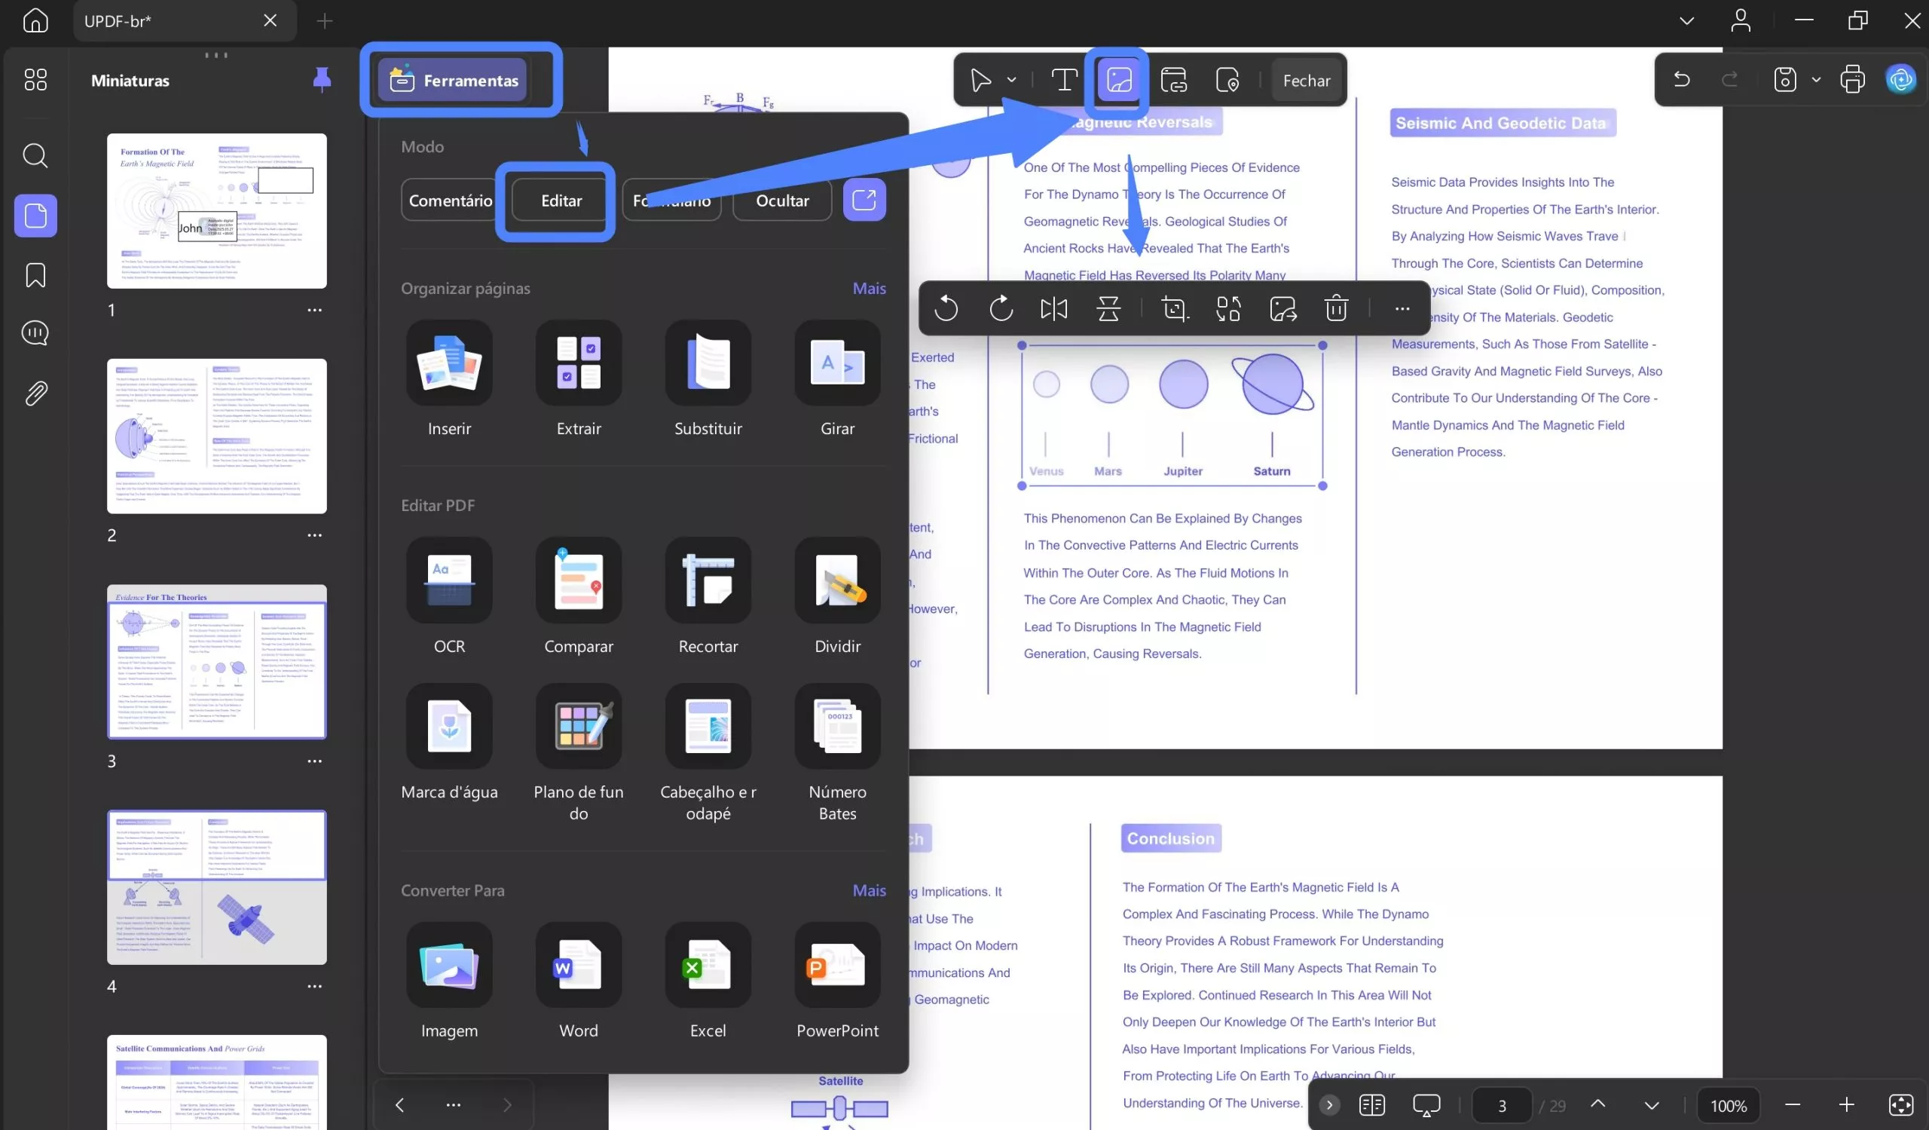Open the OCR tool
The width and height of the screenshot is (1929, 1130).
click(448, 580)
